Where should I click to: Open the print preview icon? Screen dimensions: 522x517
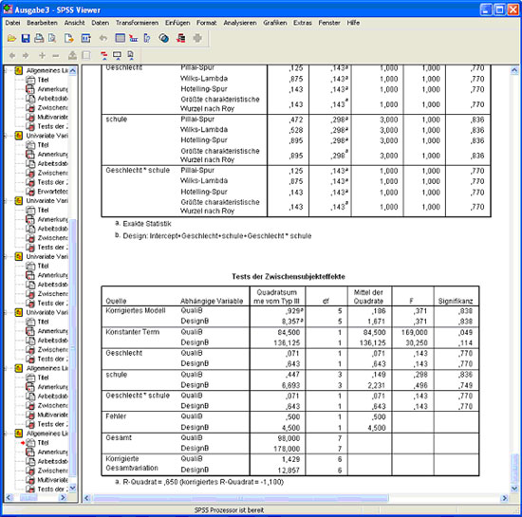(52, 38)
